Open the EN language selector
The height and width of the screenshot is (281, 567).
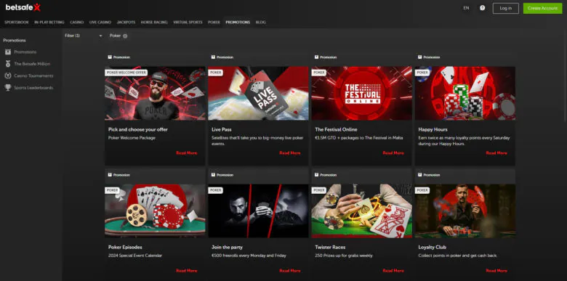(x=466, y=8)
